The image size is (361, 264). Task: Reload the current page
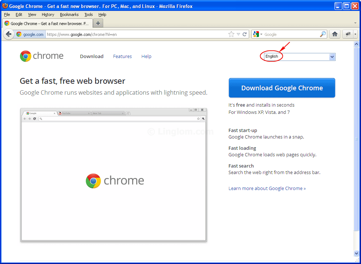pyautogui.click(x=244, y=34)
